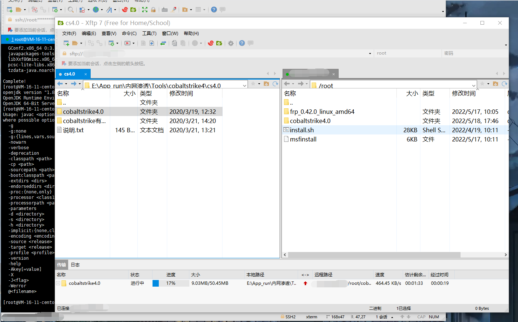
Task: Open dropdown arrow next to Open Session folder
Action: point(81,43)
